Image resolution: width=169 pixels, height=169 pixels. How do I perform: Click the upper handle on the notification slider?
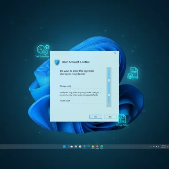pos(109,80)
